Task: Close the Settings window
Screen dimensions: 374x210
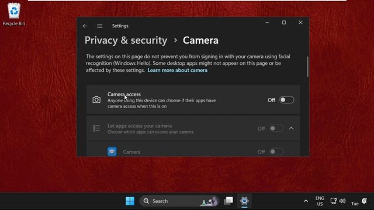Action: coord(300,23)
